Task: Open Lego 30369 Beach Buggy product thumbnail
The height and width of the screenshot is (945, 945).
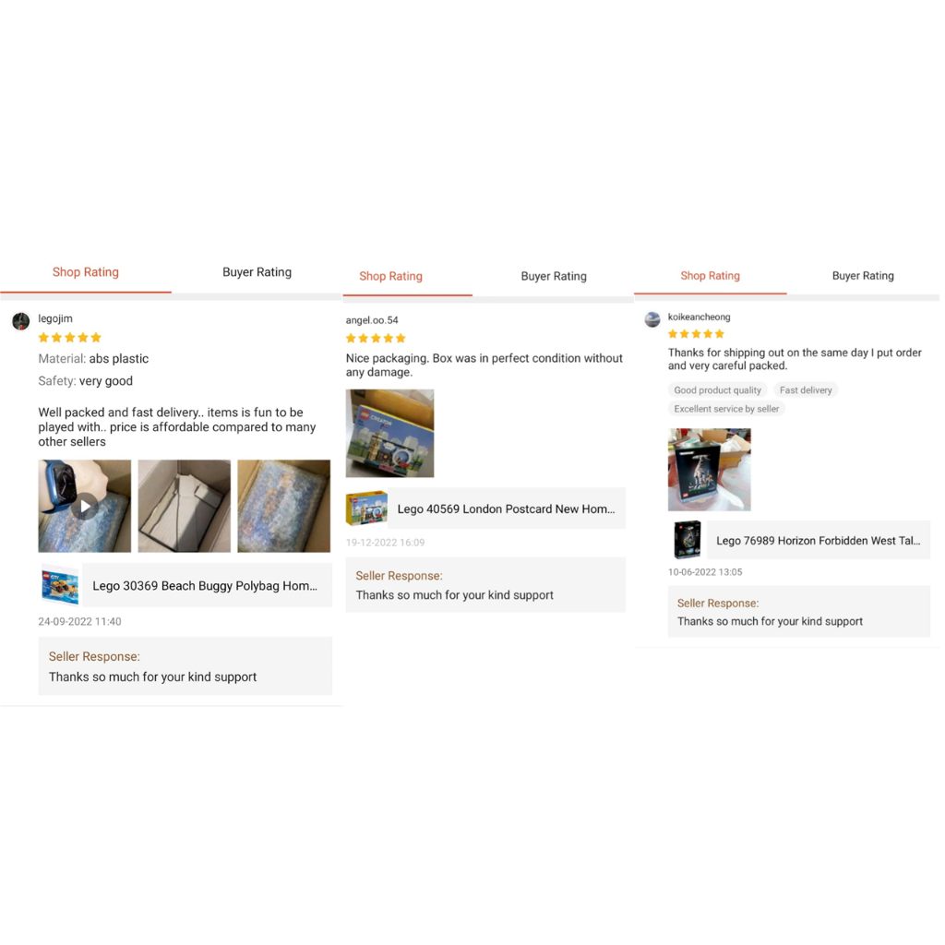Action: 60,584
